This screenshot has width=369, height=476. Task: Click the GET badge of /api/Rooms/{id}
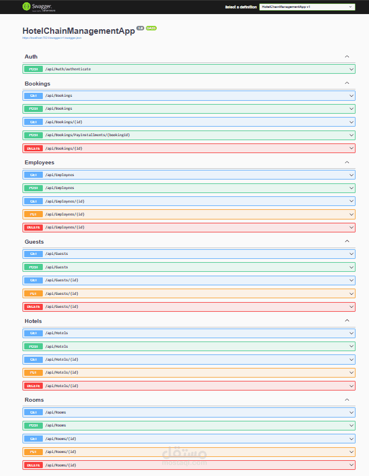click(33, 439)
